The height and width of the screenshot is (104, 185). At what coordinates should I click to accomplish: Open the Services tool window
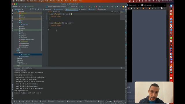coord(101,101)
